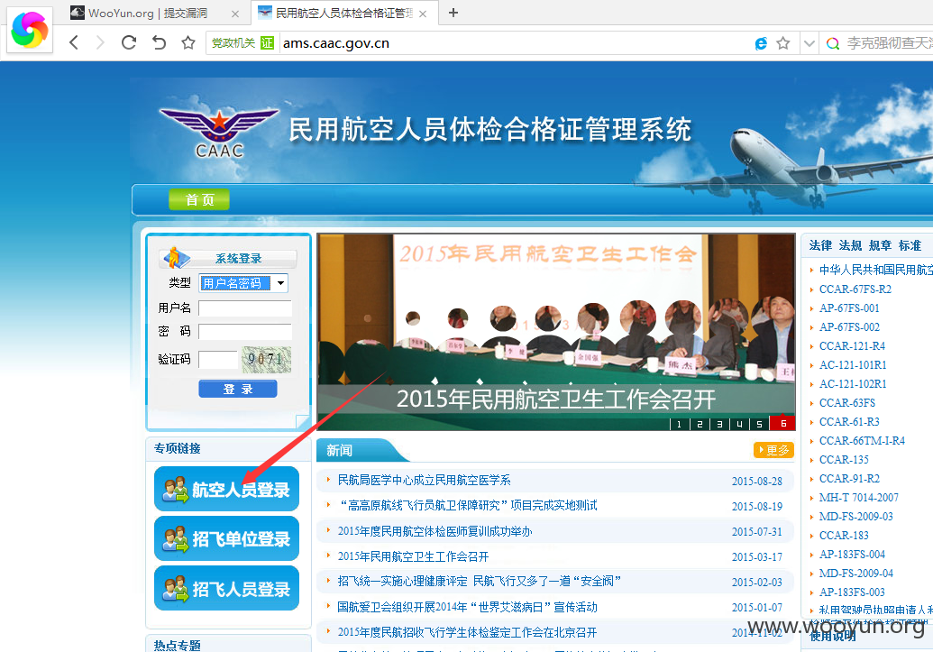Open the AP-67FS-001 link

click(849, 308)
